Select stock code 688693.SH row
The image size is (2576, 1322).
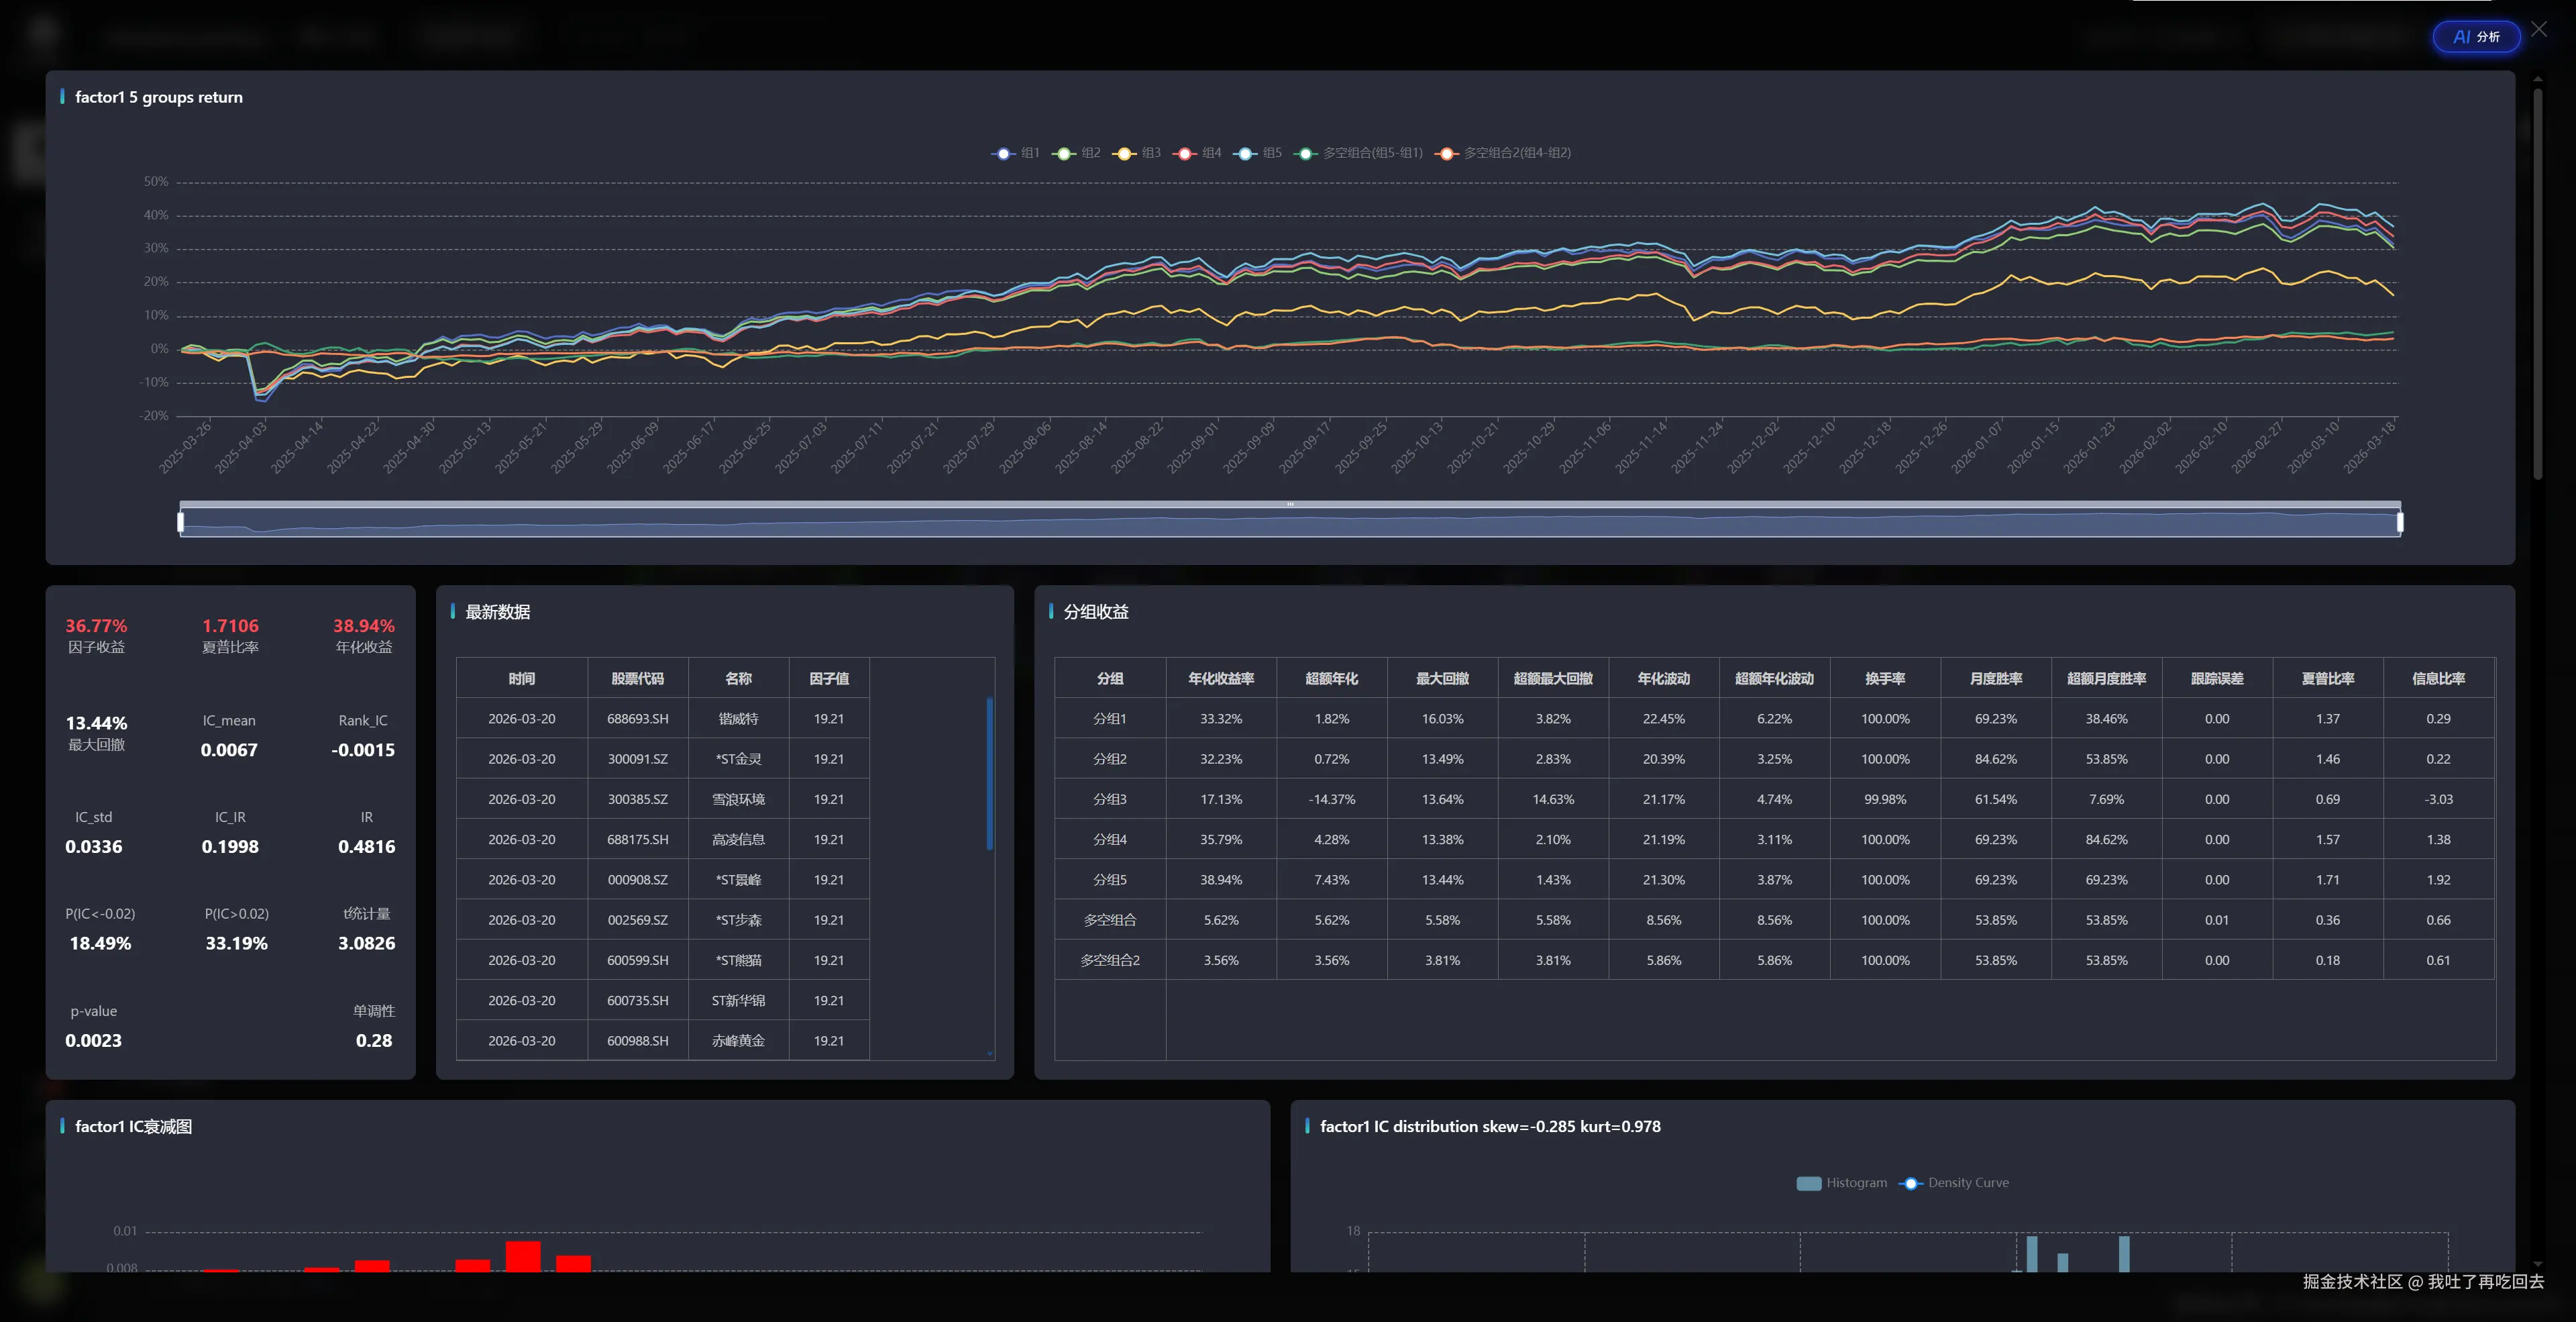click(x=637, y=719)
